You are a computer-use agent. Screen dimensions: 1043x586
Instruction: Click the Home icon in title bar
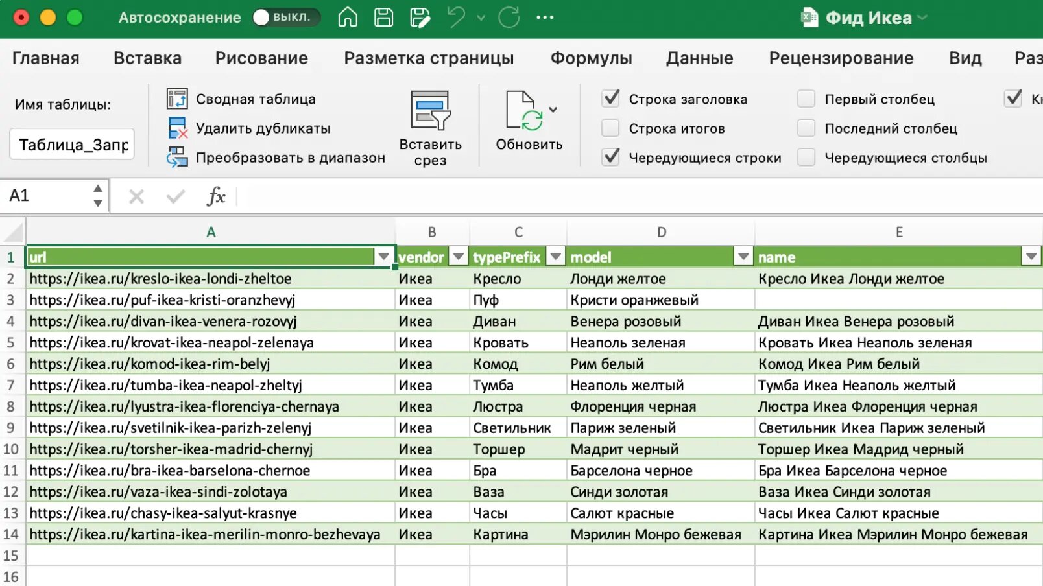[348, 18]
